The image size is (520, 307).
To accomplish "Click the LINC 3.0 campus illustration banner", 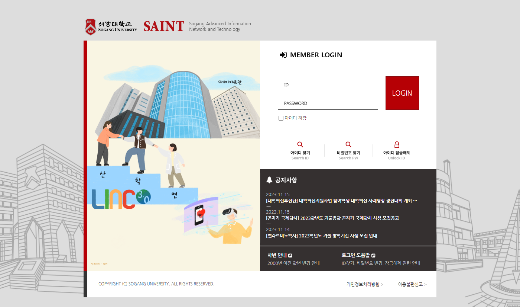I will 173,156.
